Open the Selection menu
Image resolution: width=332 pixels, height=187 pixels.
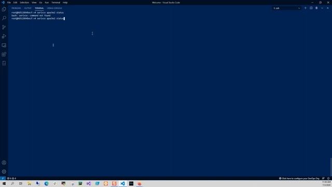click(x=24, y=3)
